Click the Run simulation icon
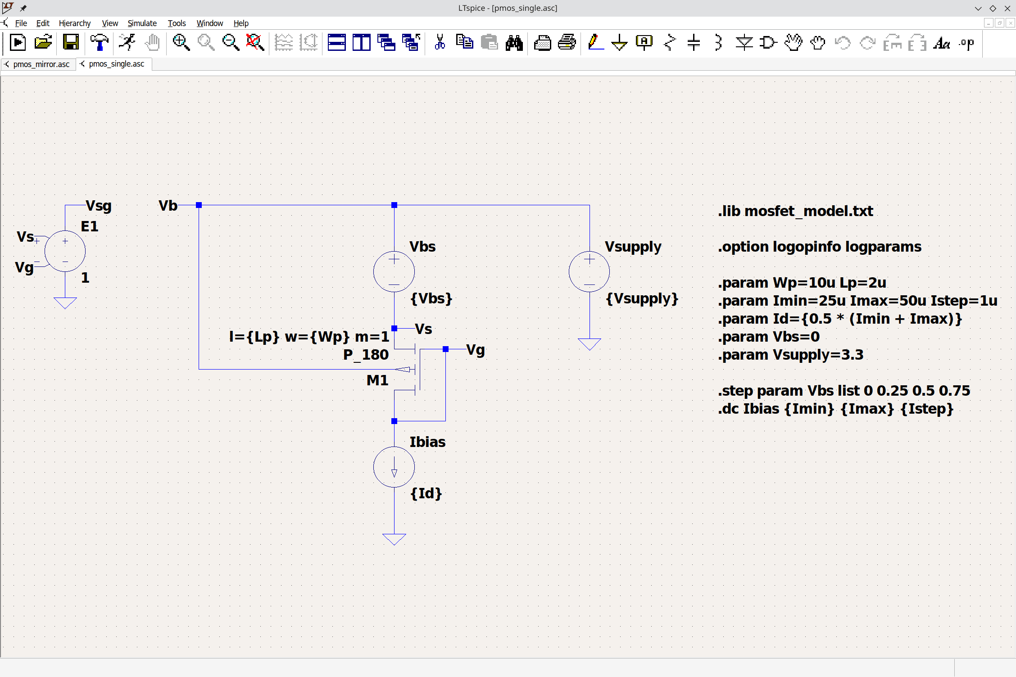This screenshot has height=677, width=1016. click(x=127, y=43)
